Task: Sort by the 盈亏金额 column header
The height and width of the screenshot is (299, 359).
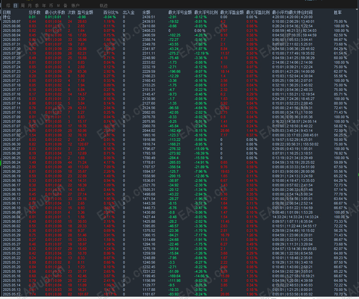Action: [x=85, y=12]
